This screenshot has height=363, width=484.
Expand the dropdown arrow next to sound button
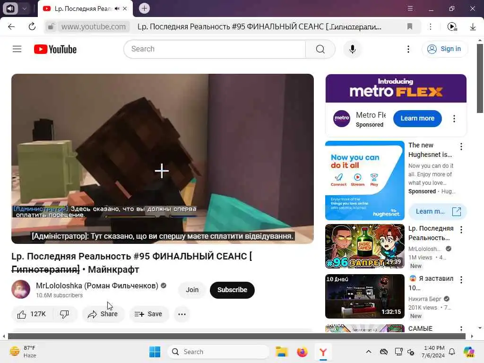(25, 9)
